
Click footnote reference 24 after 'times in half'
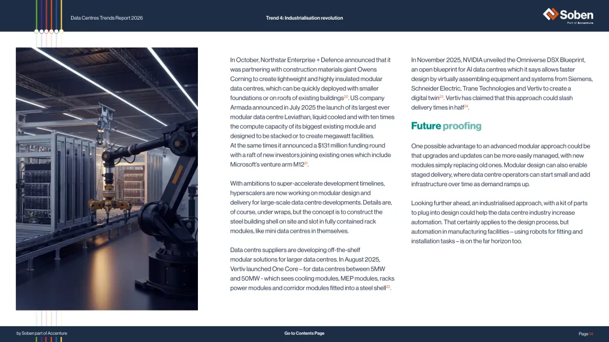[466, 106]
